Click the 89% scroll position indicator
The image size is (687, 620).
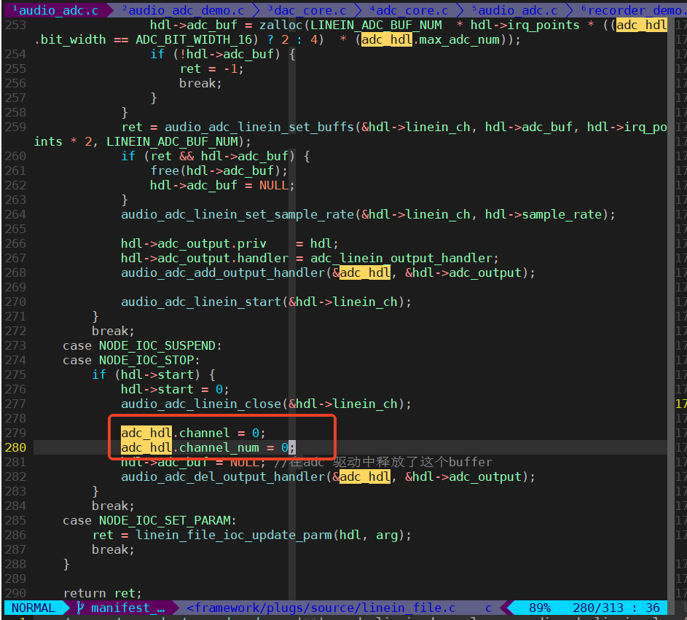pyautogui.click(x=540, y=608)
